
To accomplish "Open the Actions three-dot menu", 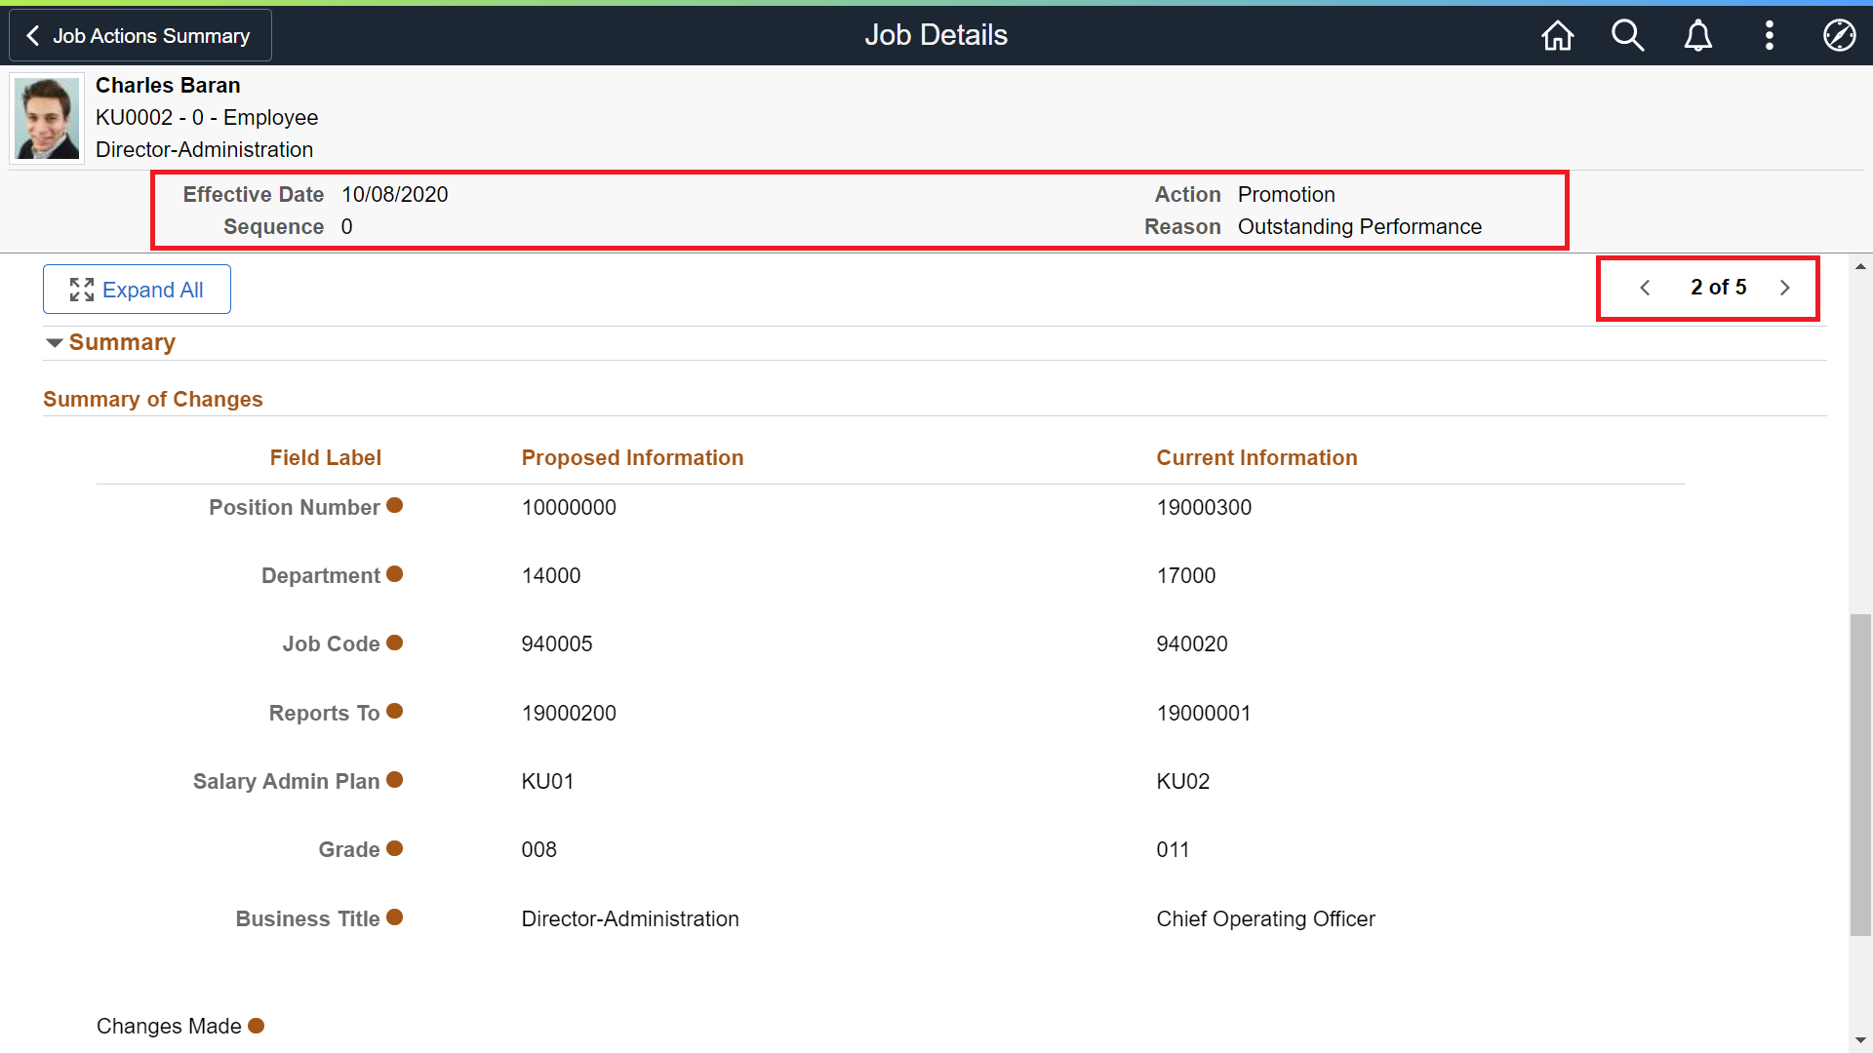I will pos(1770,36).
